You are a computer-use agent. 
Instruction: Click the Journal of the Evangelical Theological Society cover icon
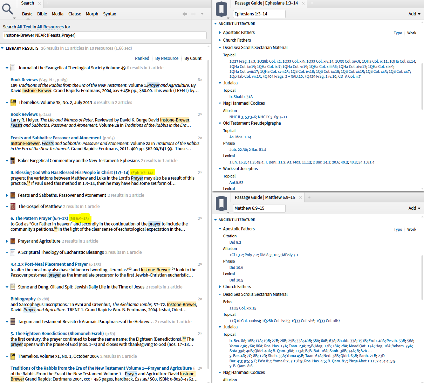click(13, 68)
